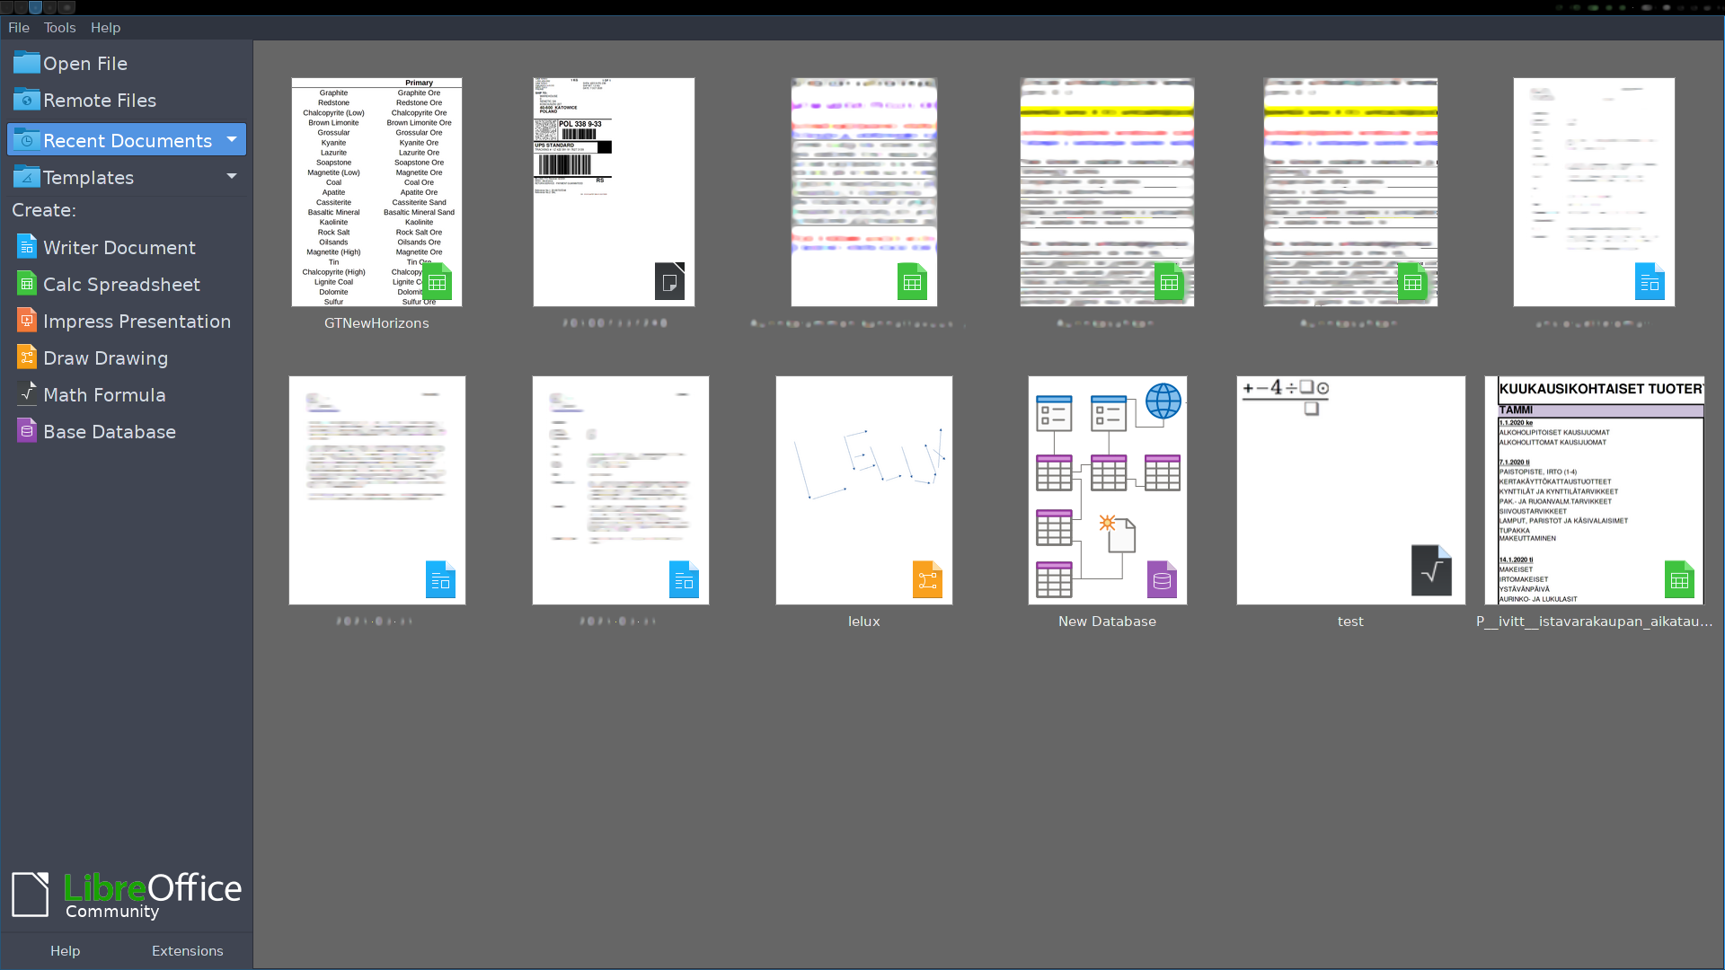Screen dimensions: 1725x970
Task: Click the Base Database icon
Action: pos(27,431)
